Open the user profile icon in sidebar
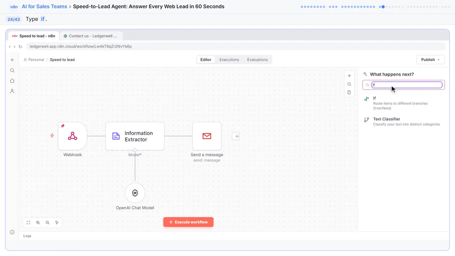The height and width of the screenshot is (256, 455). 12,91
